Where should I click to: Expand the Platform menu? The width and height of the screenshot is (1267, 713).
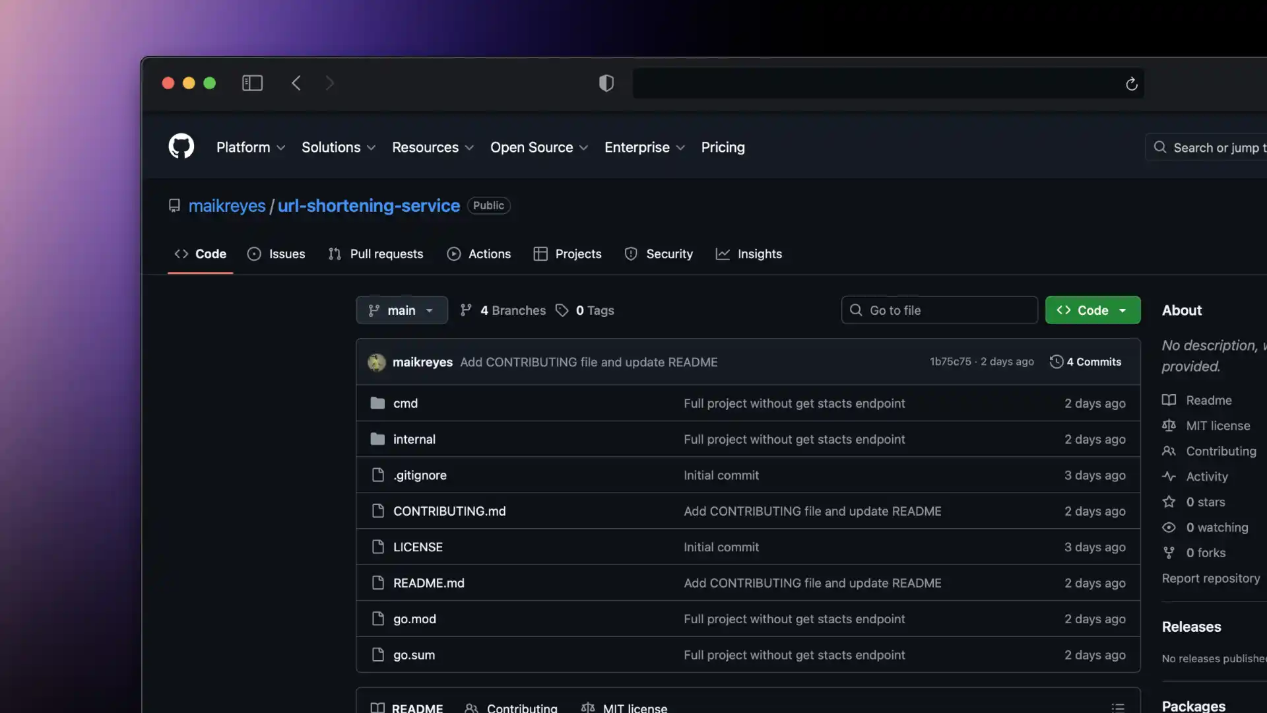coord(251,147)
